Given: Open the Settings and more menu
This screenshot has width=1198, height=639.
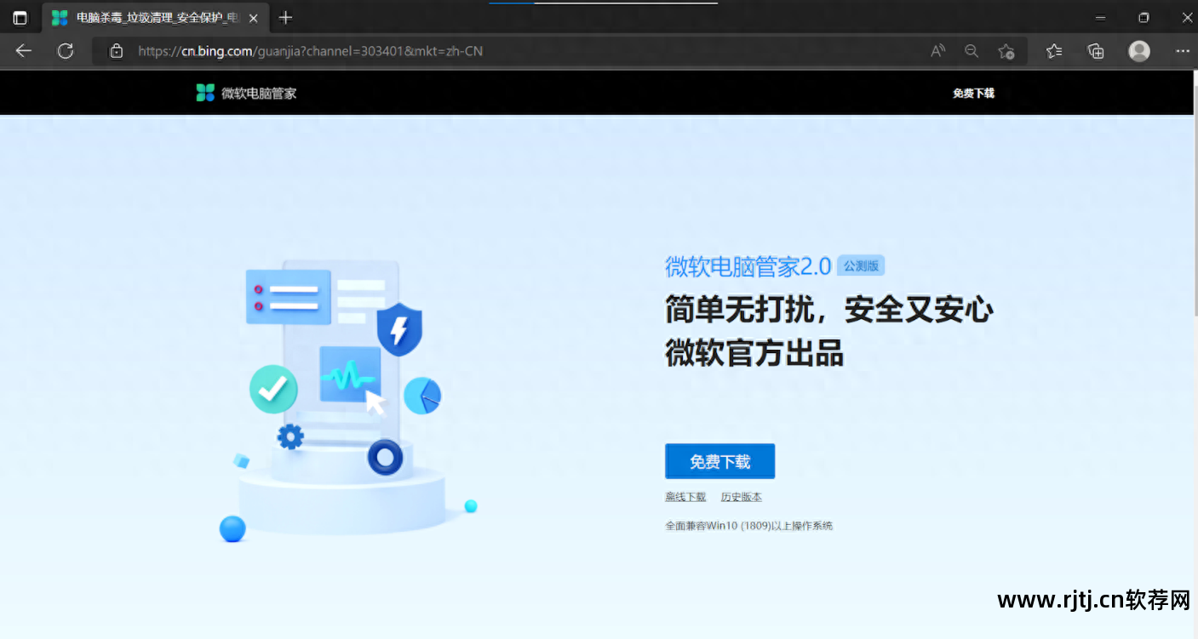Looking at the screenshot, I should [x=1183, y=51].
